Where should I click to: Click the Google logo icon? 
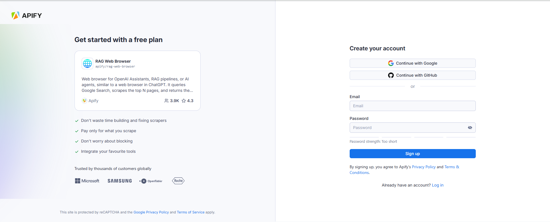click(391, 63)
